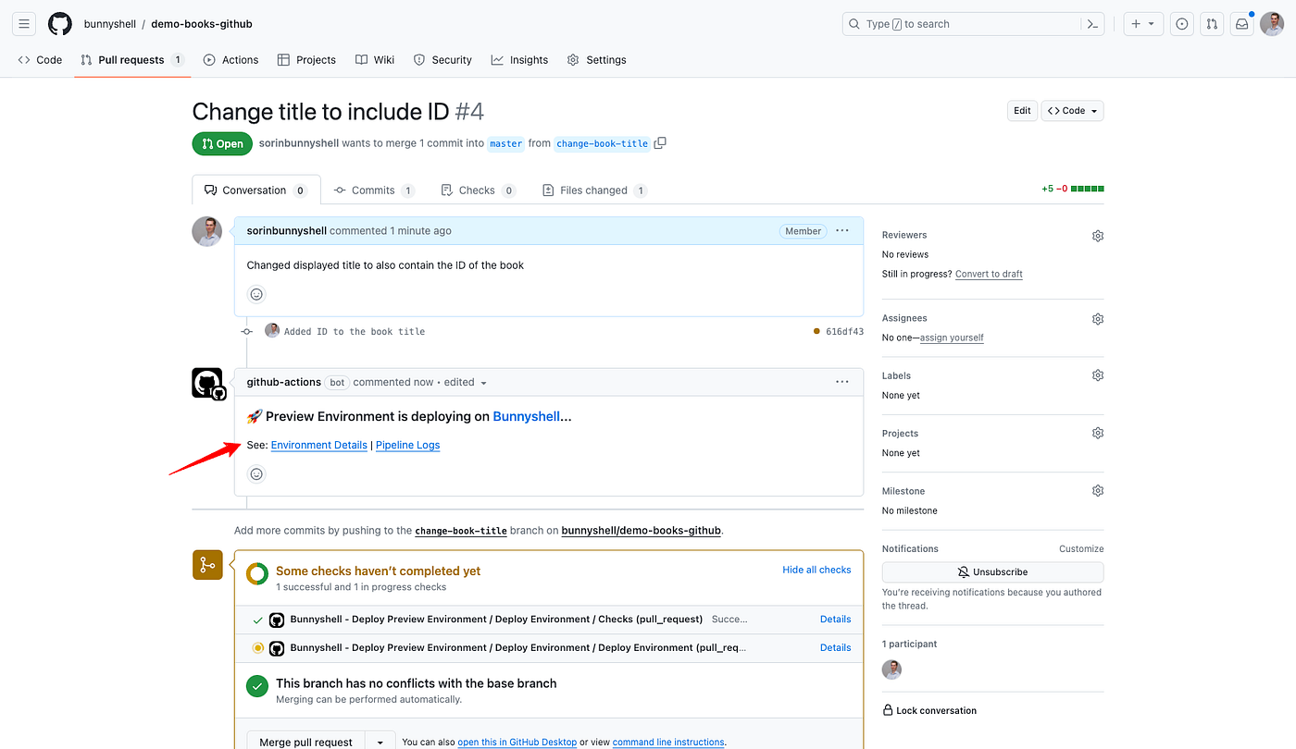Open the Pipeline Logs link
Screen dimensions: 1296x749
coord(407,445)
